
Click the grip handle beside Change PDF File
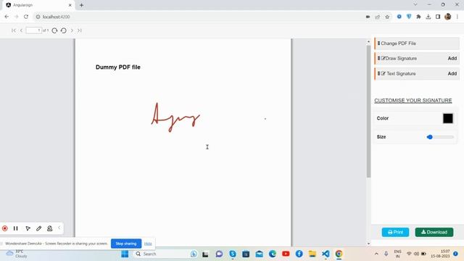click(x=378, y=43)
